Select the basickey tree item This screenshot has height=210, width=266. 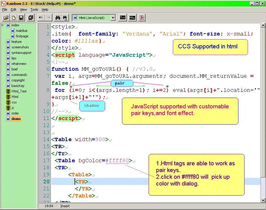pos(18,86)
